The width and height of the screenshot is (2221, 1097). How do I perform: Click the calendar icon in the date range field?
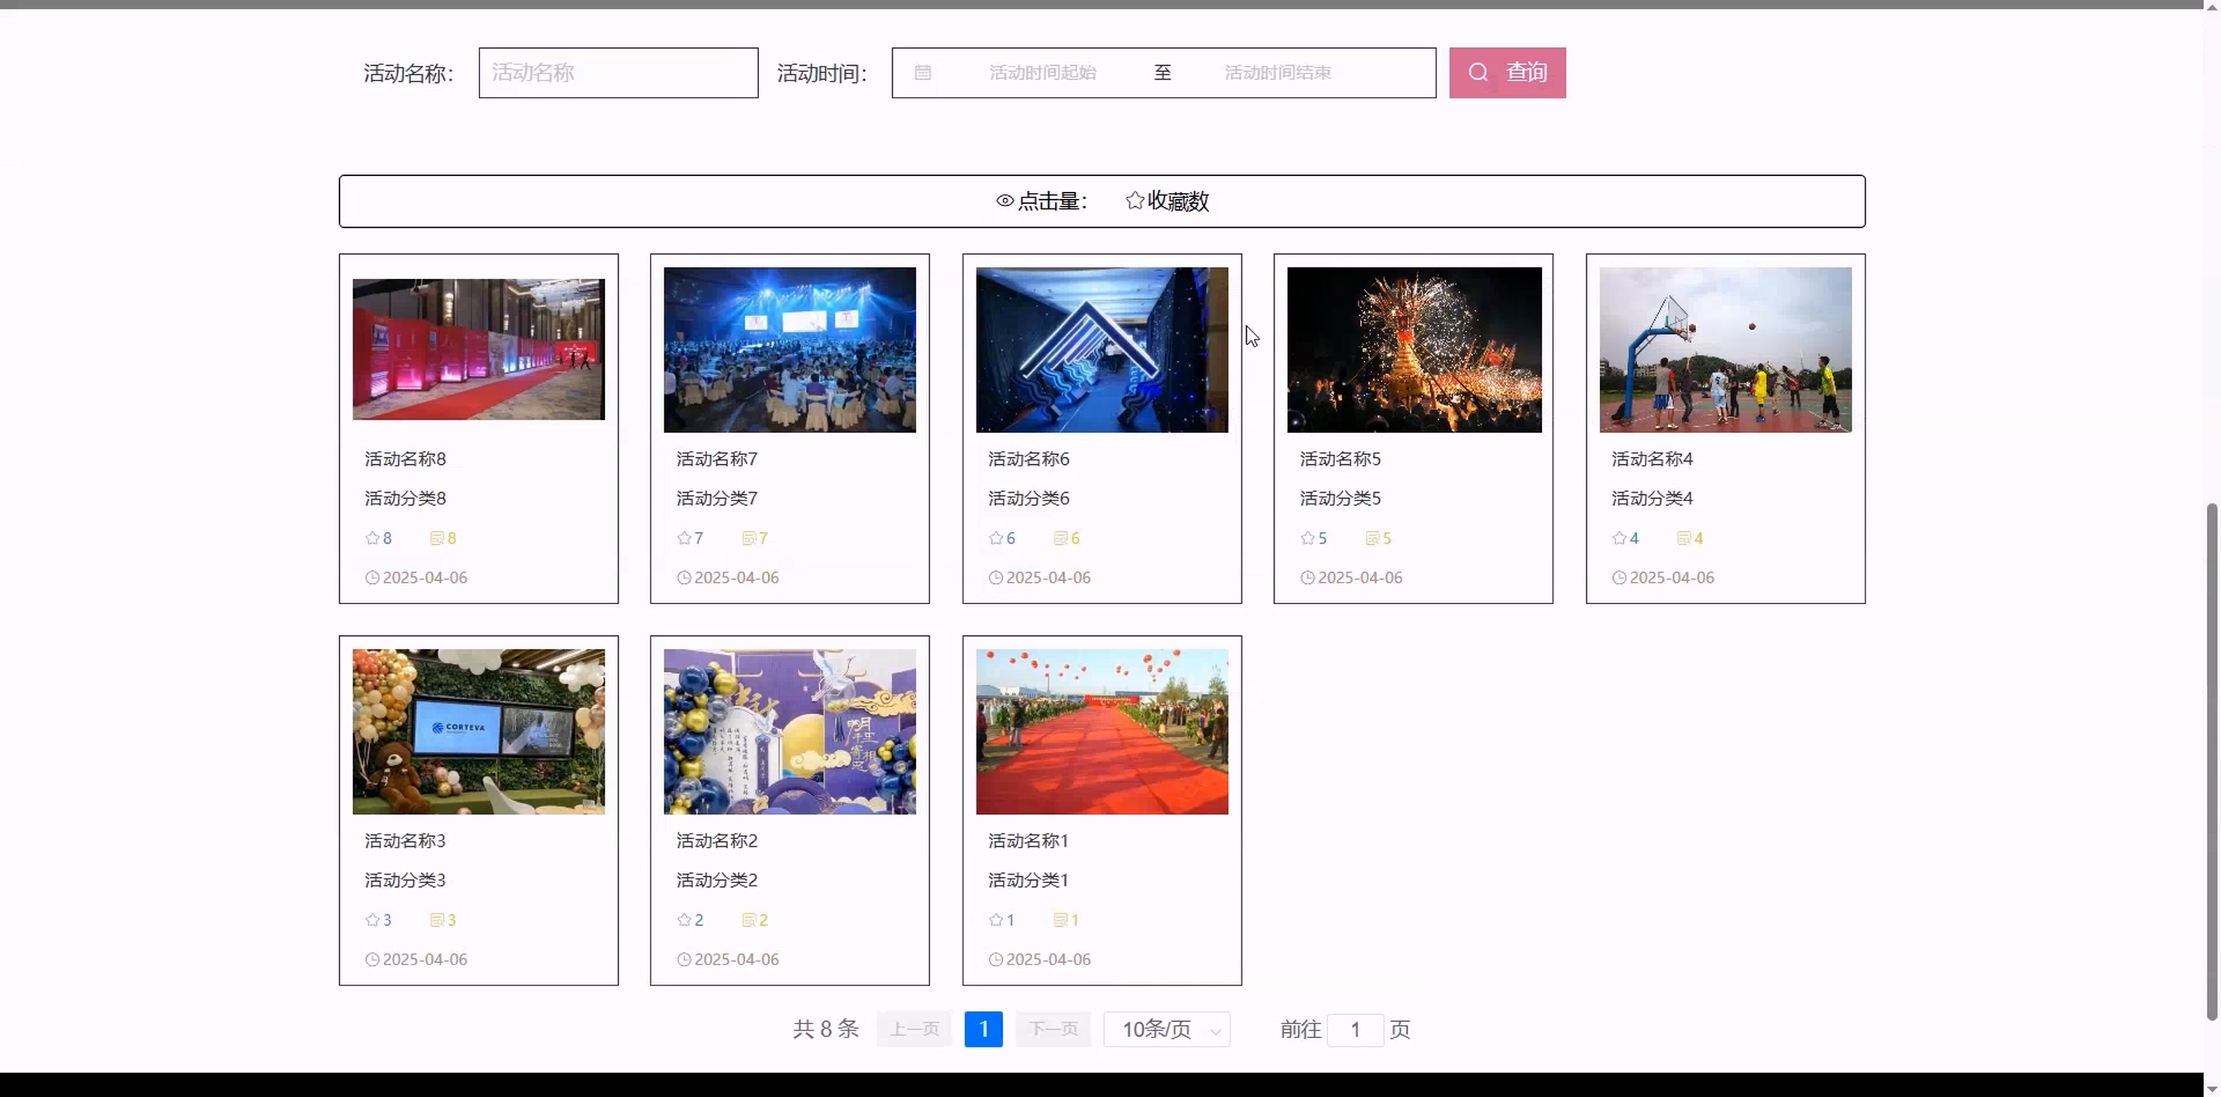(x=922, y=74)
